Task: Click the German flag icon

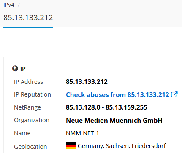Action: click(71, 146)
